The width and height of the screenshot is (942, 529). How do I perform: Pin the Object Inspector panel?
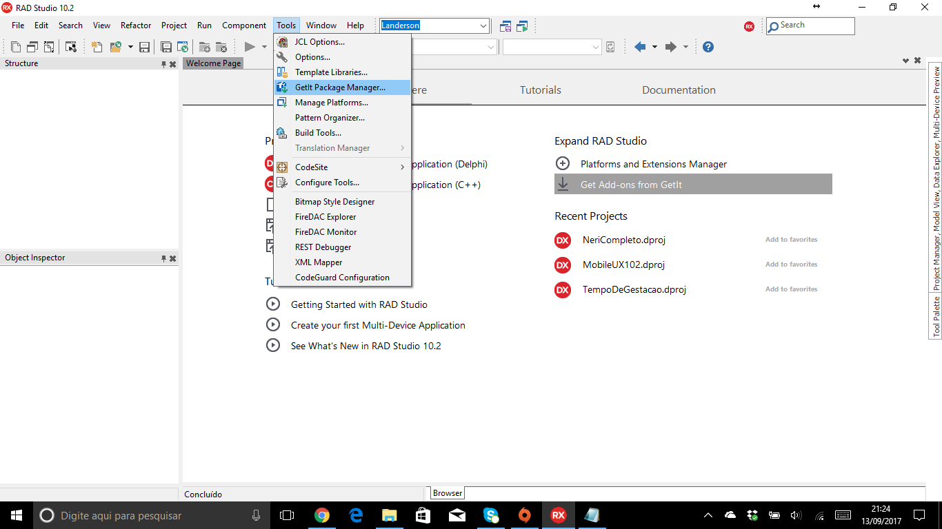[x=163, y=258]
